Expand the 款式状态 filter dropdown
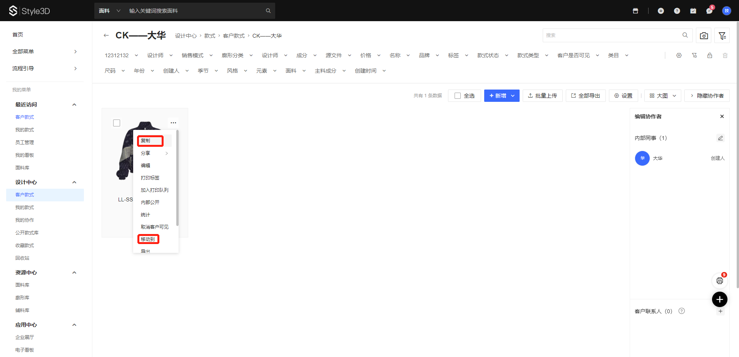 [492, 55]
